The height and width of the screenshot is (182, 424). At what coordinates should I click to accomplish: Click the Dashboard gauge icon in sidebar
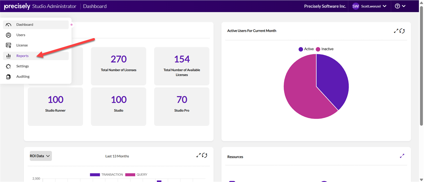[8, 25]
